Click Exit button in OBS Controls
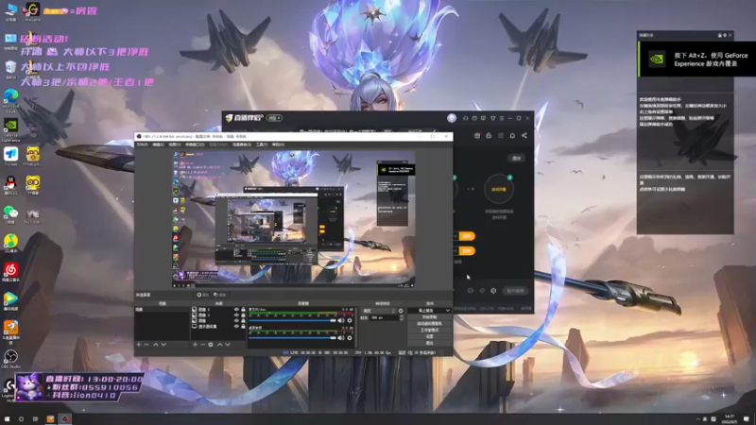The height and width of the screenshot is (425, 756). 430,343
